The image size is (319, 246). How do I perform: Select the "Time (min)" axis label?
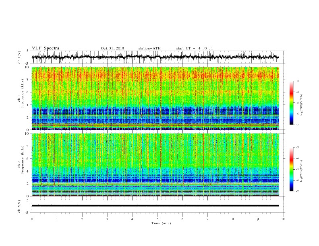(161, 223)
